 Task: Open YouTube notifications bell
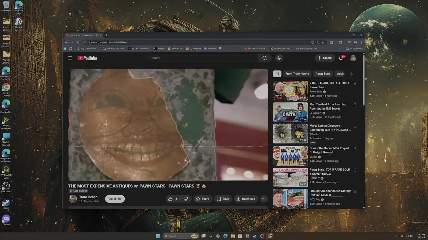click(341, 58)
